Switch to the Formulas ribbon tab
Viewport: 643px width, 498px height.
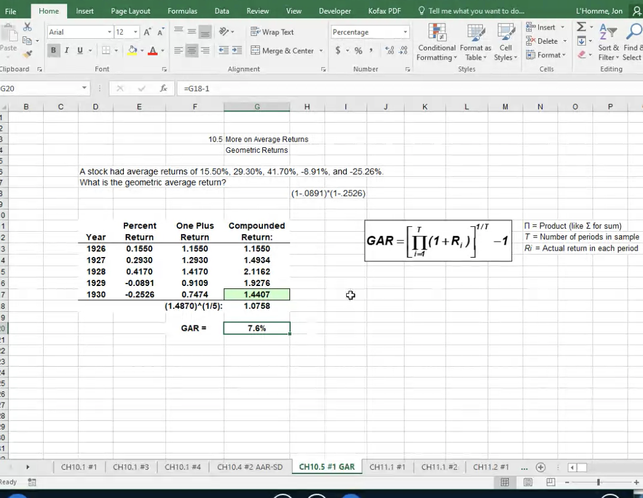point(182,10)
